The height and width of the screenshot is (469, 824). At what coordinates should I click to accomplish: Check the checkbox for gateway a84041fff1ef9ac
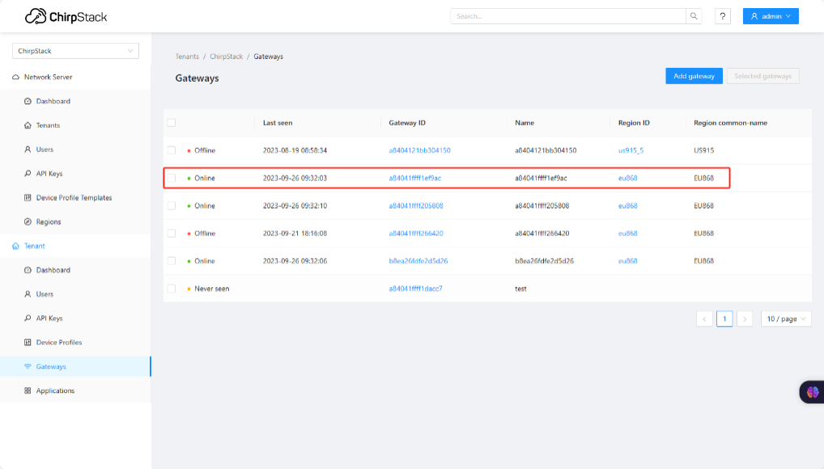pos(173,178)
